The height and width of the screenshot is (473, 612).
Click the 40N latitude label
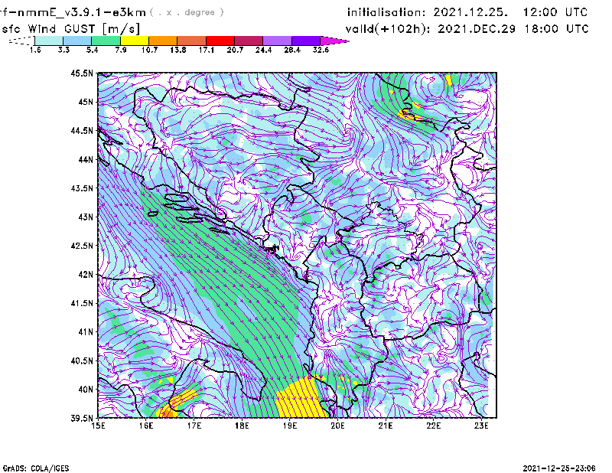pos(86,390)
